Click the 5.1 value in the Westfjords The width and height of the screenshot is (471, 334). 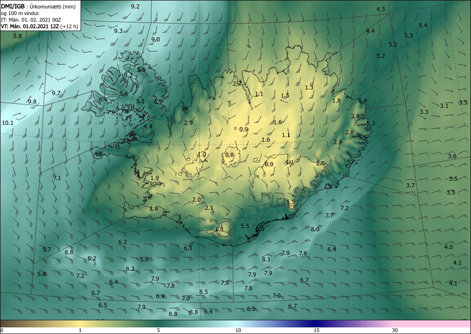coord(140,101)
